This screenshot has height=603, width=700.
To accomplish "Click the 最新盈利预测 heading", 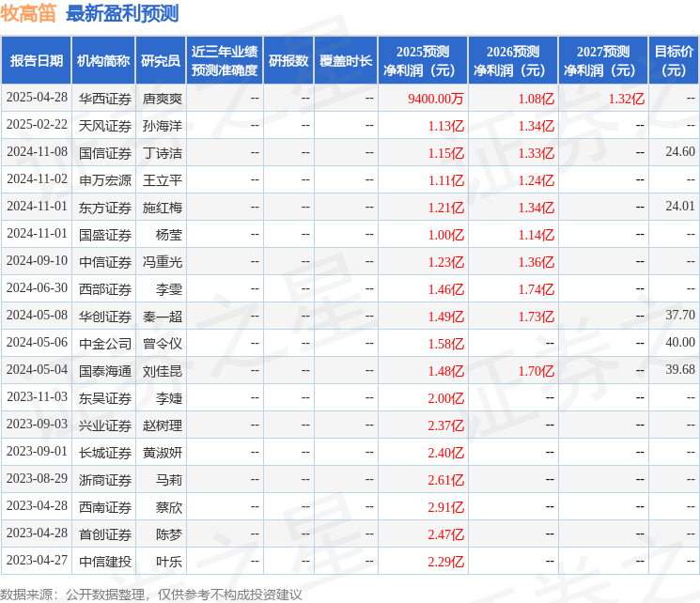I will (x=122, y=13).
